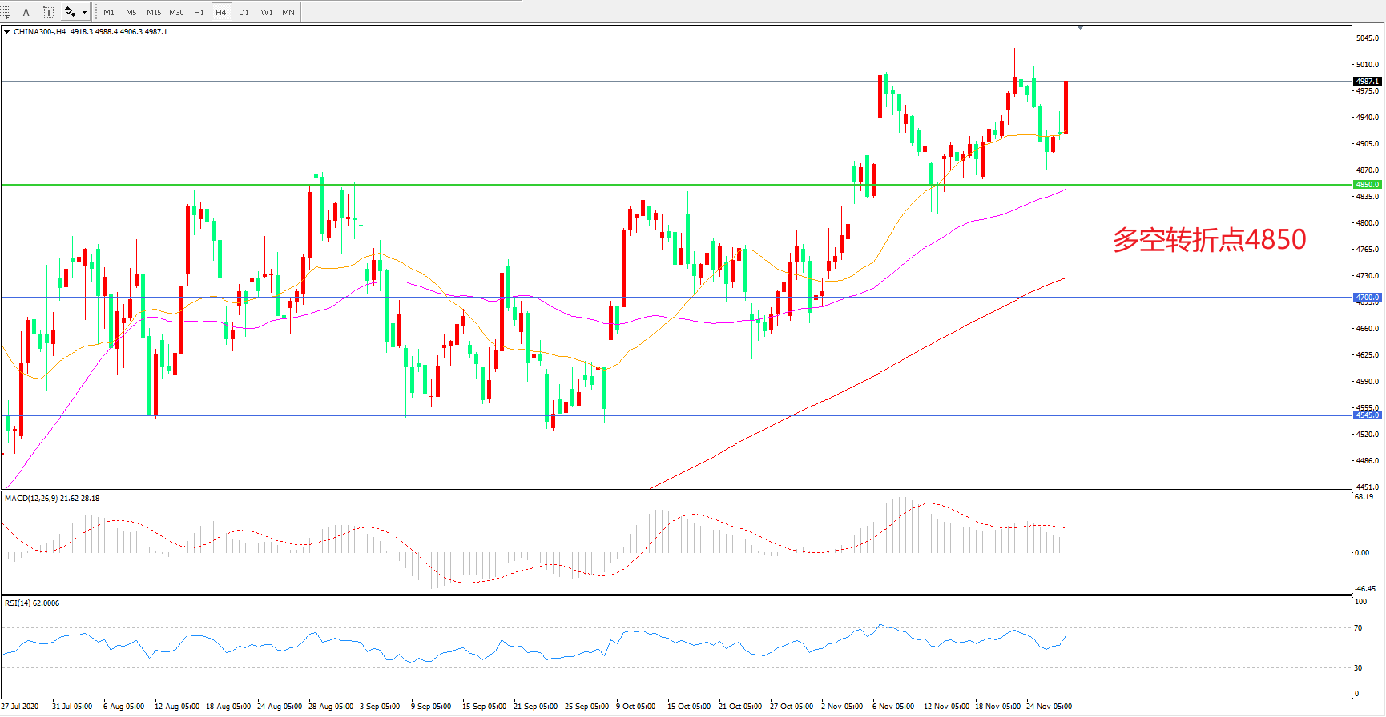This screenshot has width=1386, height=717.
Task: Expand the CHINA300 chart title triangle
Action: tap(7, 32)
